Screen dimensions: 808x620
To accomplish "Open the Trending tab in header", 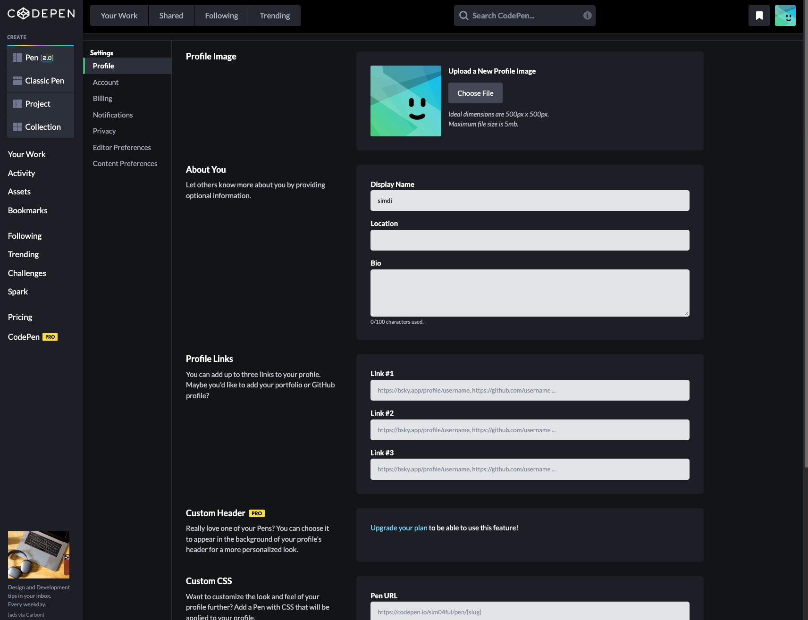I will 275,16.
